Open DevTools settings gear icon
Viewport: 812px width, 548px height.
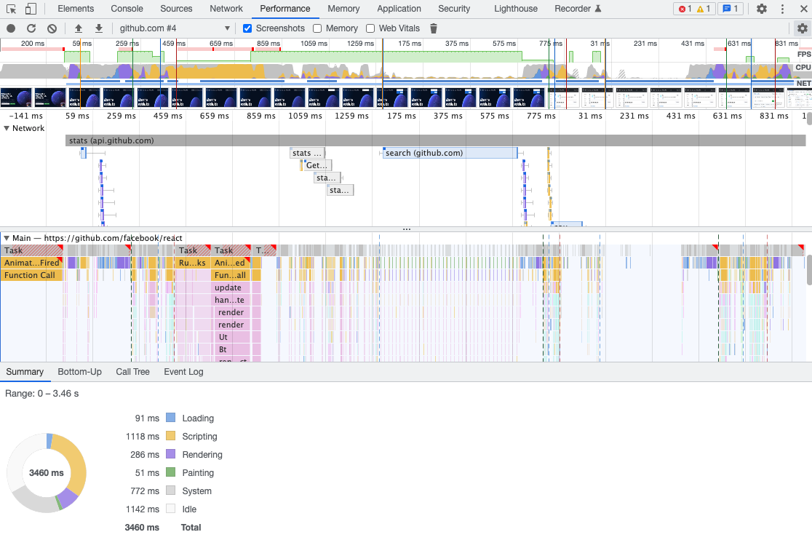coord(762,9)
